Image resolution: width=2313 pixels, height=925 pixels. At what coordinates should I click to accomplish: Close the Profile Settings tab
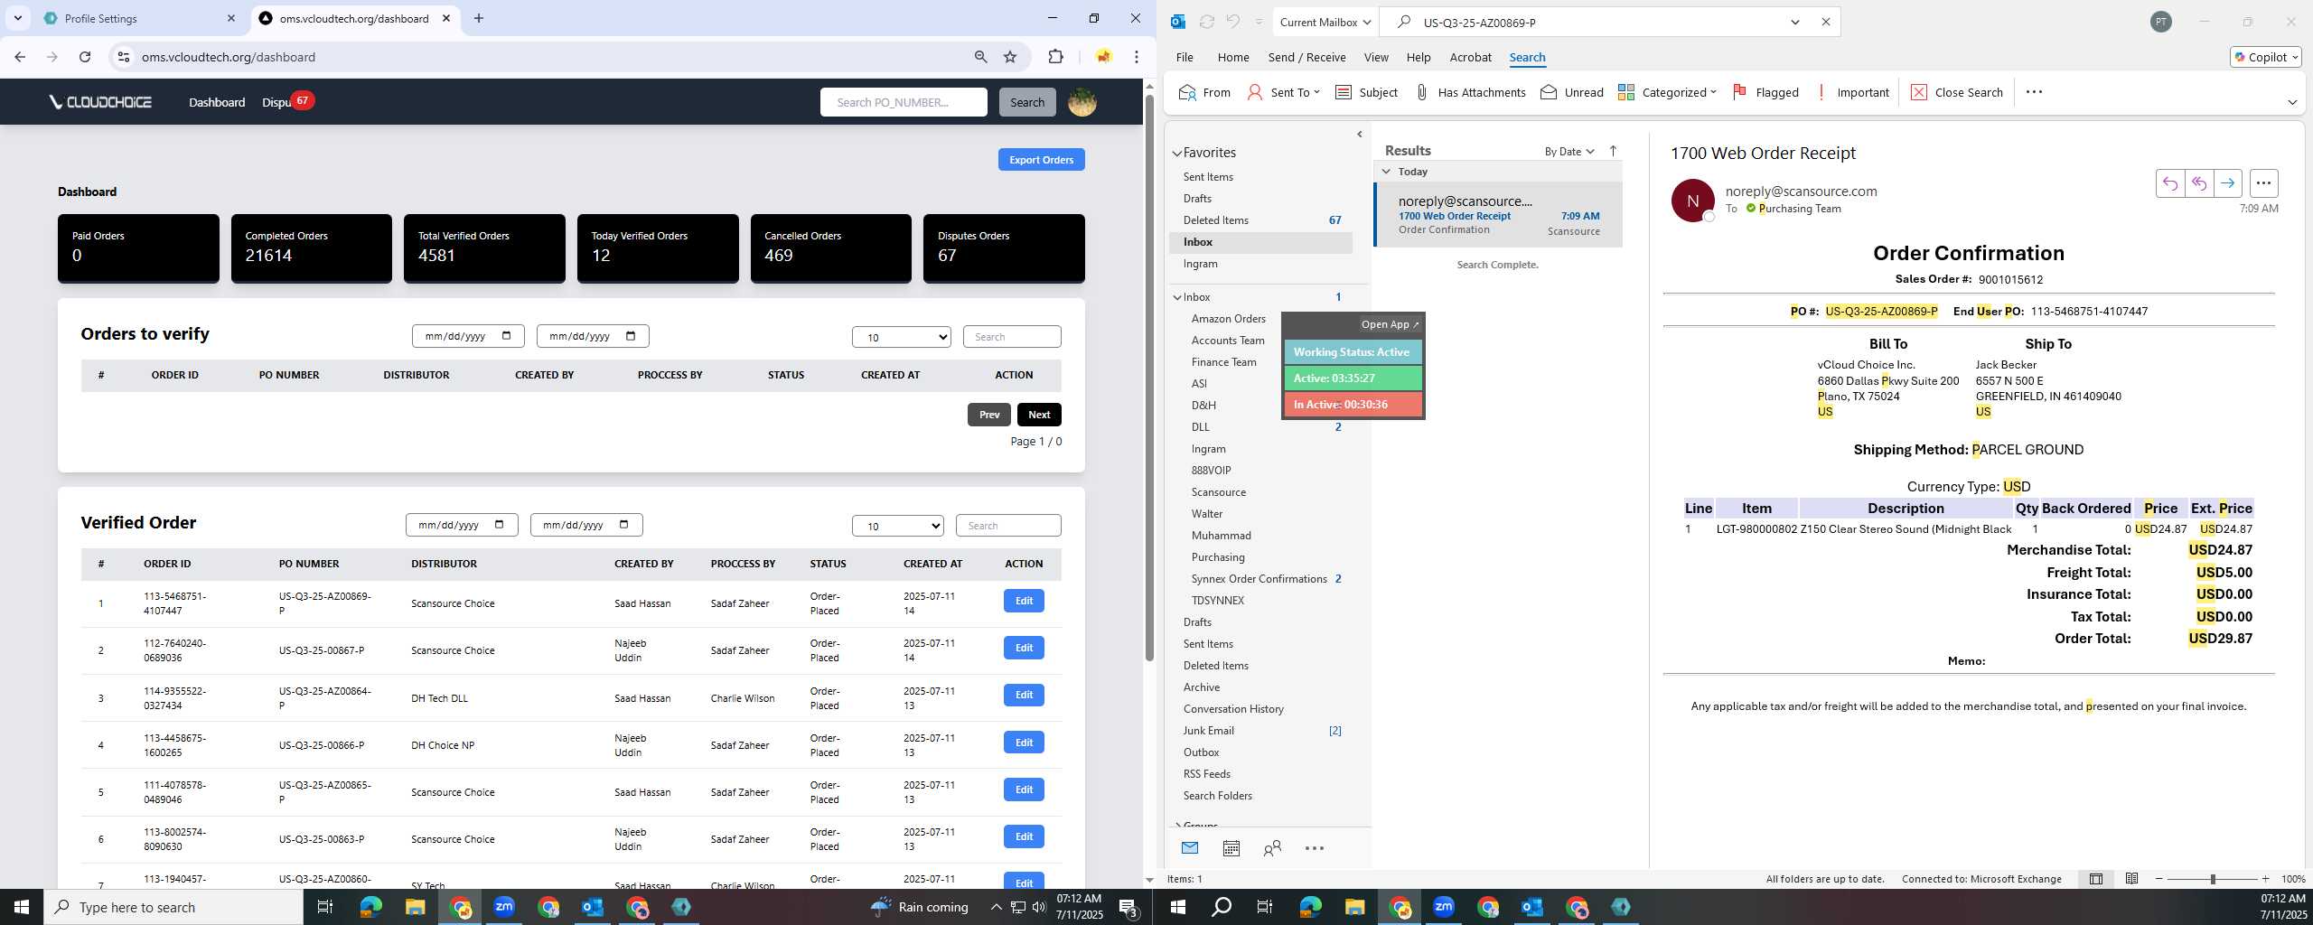click(231, 18)
